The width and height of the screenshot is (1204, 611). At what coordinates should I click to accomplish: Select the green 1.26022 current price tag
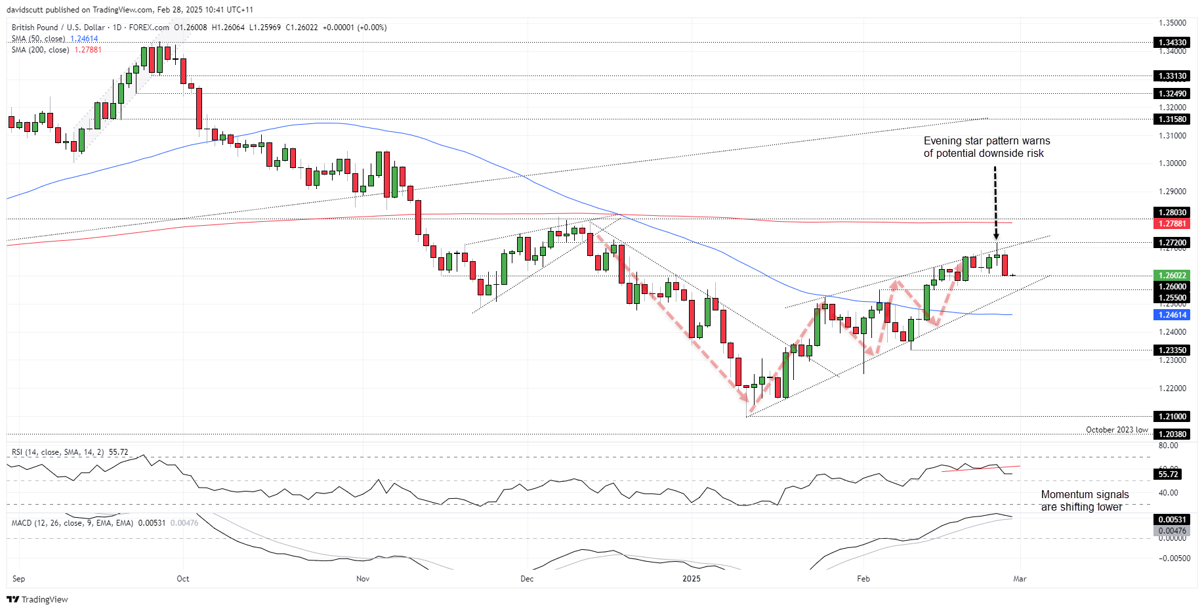pyautogui.click(x=1172, y=276)
